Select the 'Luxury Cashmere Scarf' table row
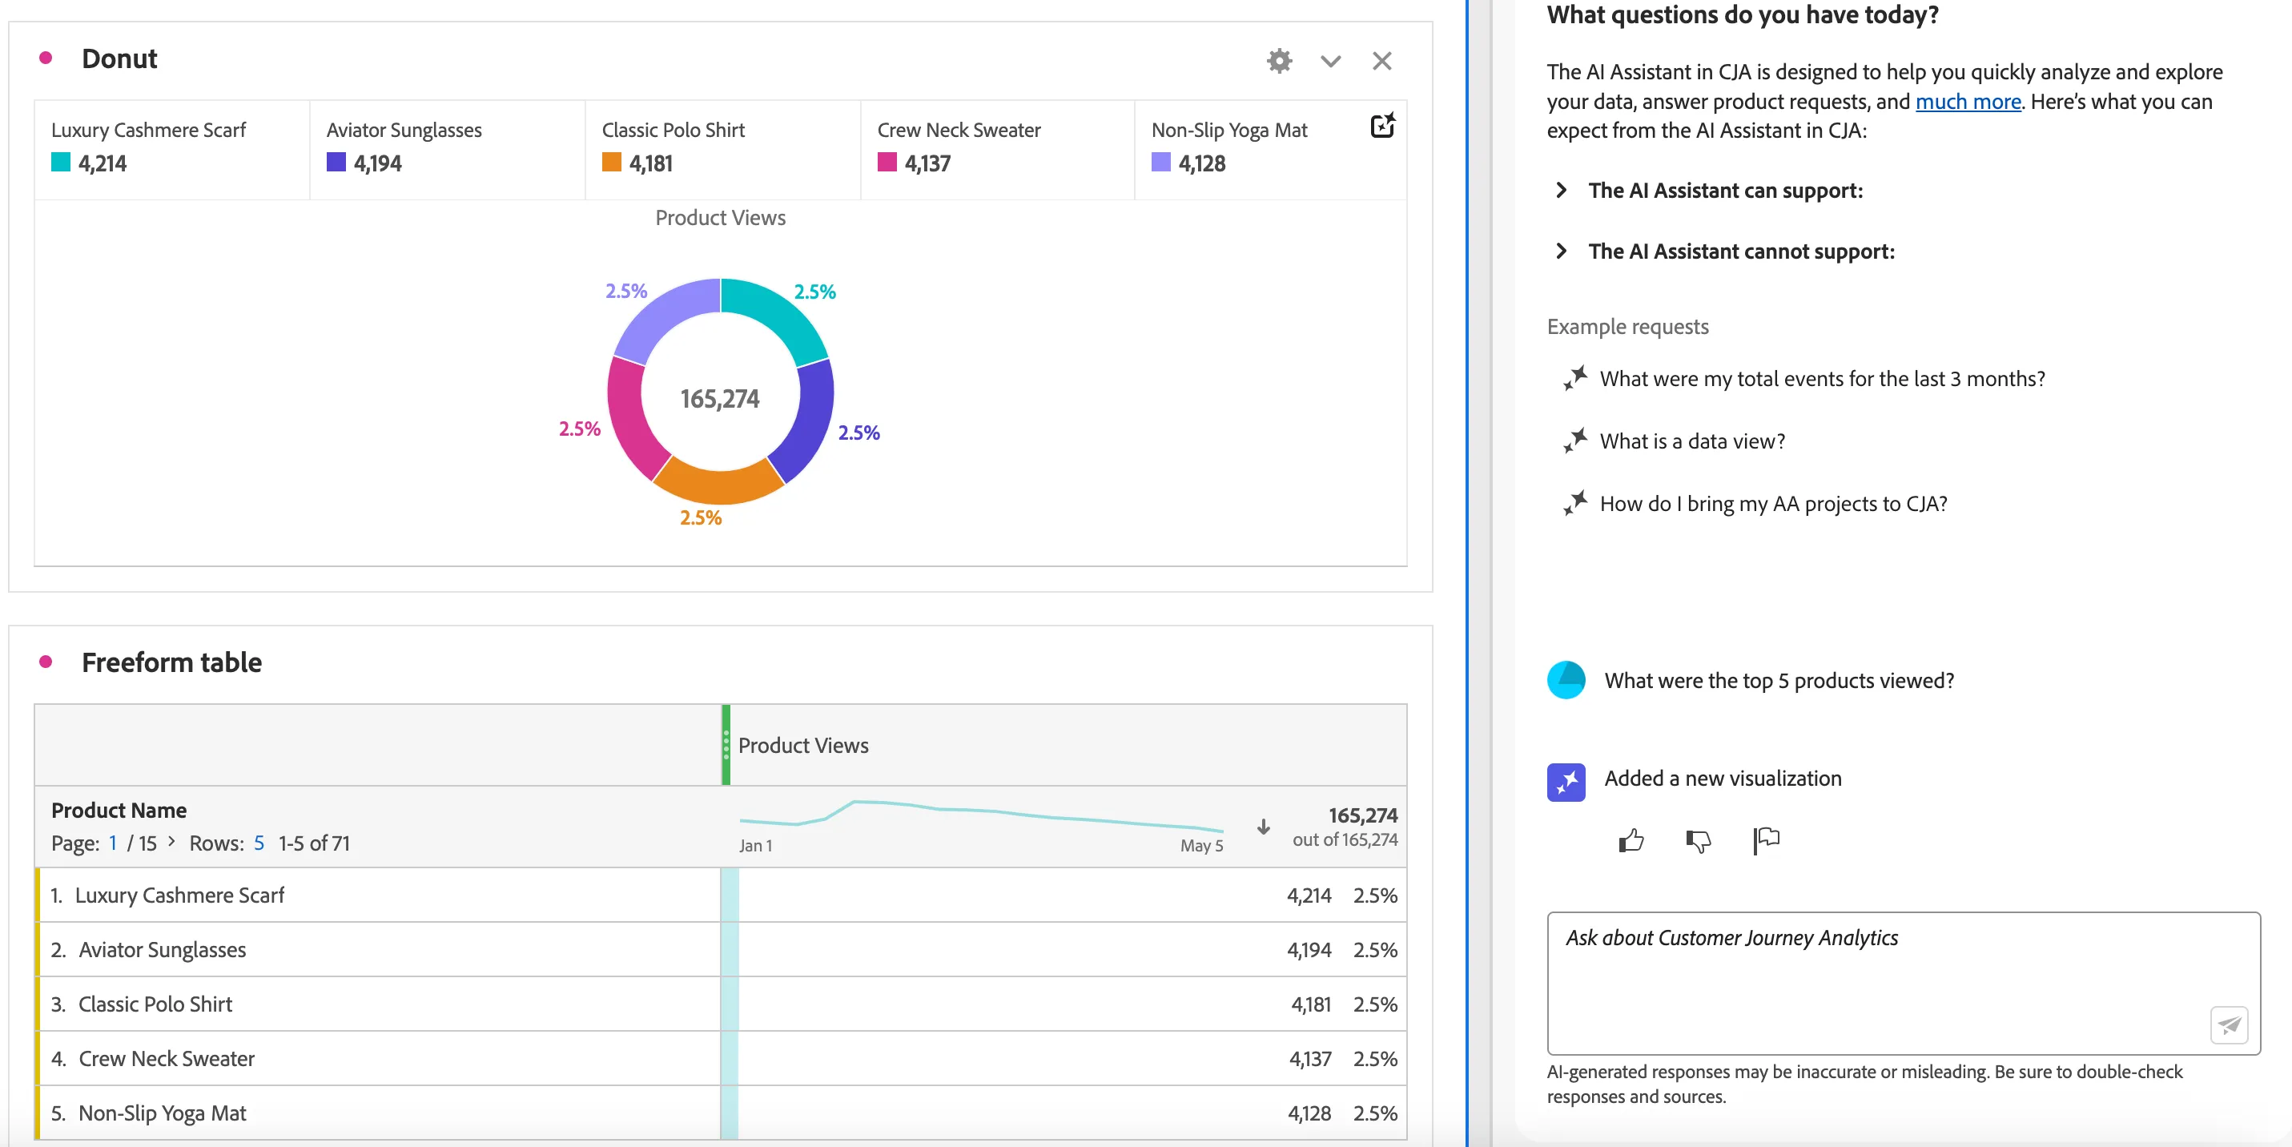 point(721,895)
